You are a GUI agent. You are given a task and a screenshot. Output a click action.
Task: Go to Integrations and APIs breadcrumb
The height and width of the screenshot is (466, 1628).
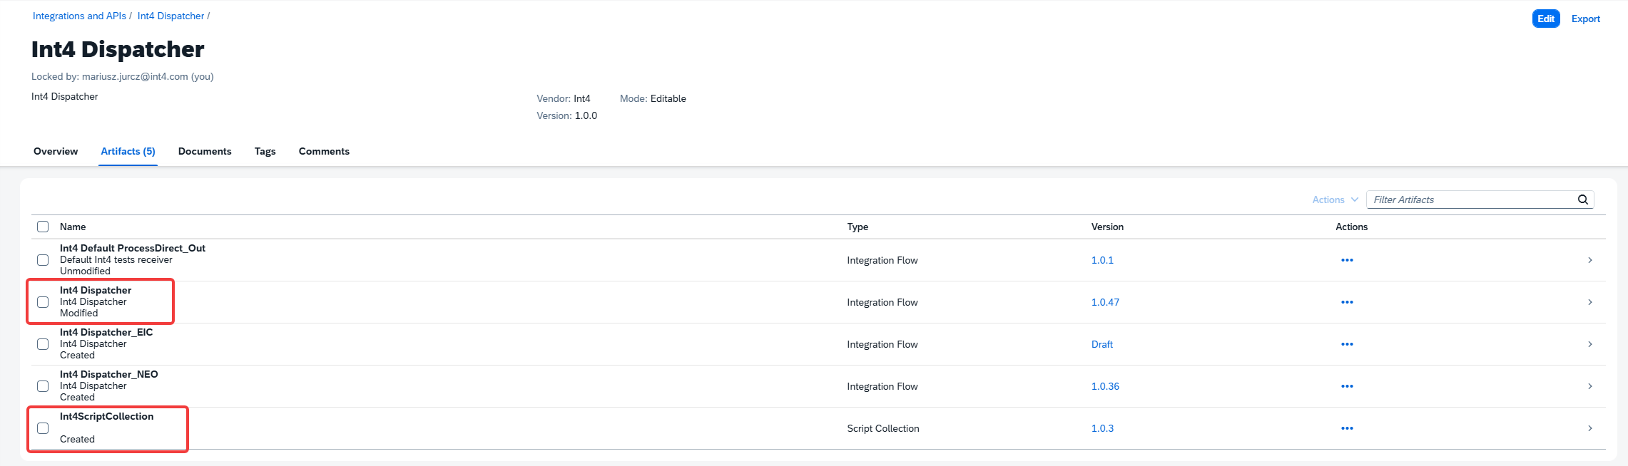(x=79, y=16)
